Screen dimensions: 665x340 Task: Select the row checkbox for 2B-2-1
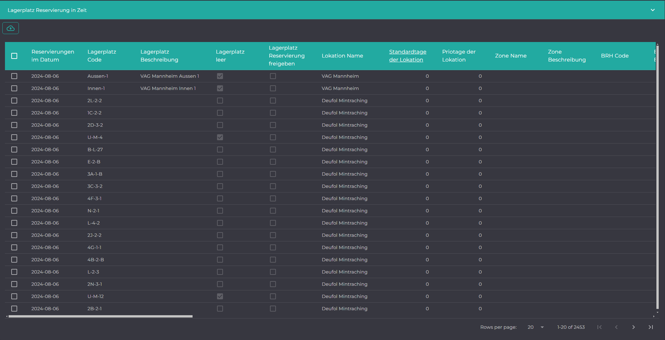pos(14,309)
